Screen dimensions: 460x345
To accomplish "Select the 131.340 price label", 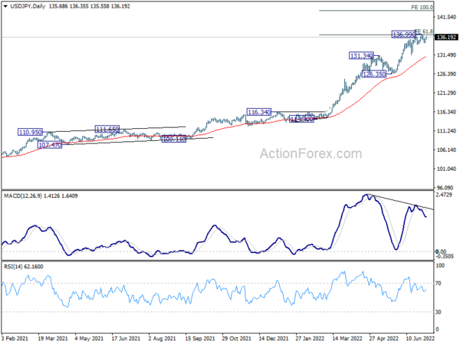I will [x=361, y=55].
